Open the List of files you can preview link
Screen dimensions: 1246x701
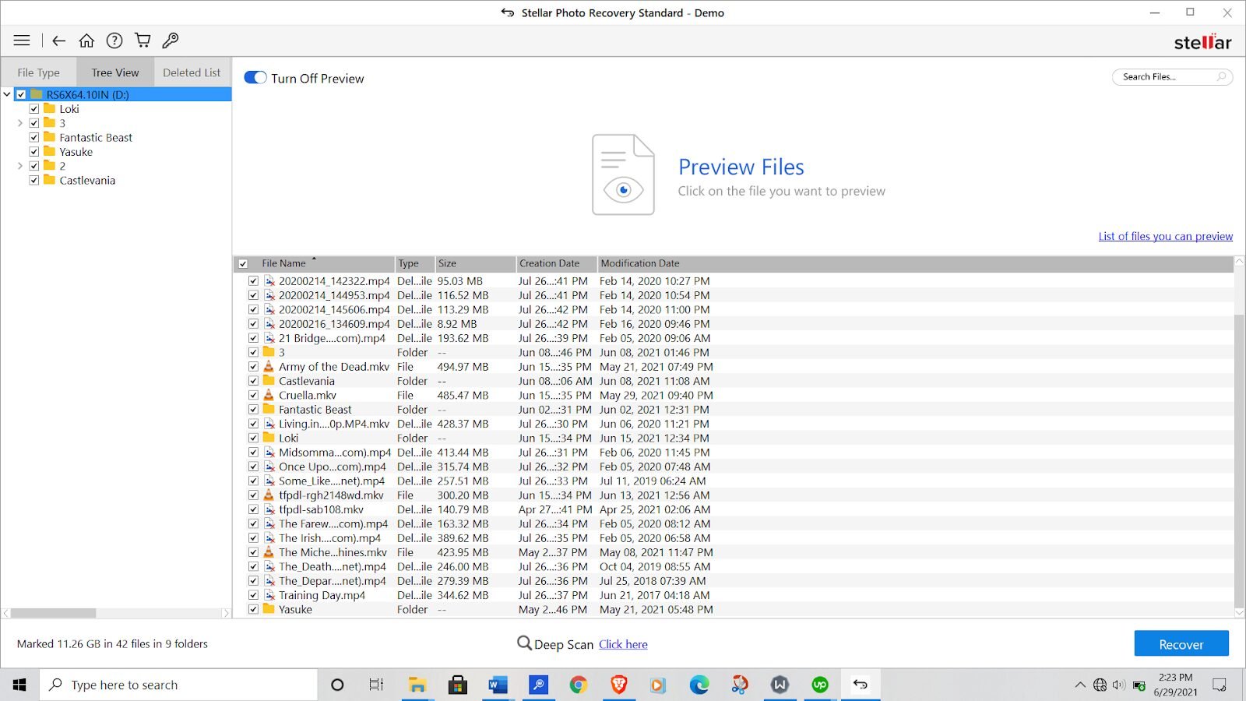(1165, 236)
